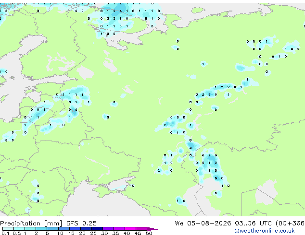Click the 'GFS 0.25' model label
305x235 pixels.
pyautogui.click(x=81, y=223)
